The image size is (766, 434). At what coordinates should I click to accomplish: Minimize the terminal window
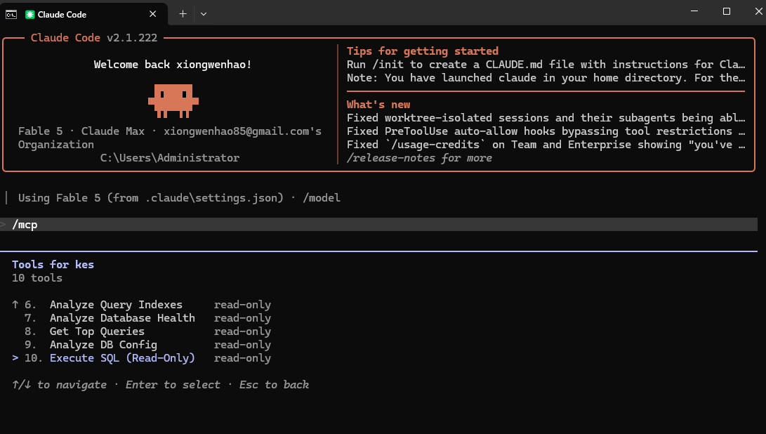click(694, 11)
